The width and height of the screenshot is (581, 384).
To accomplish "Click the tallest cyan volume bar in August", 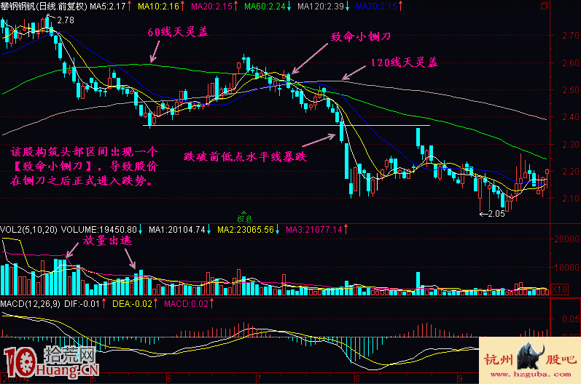I will point(418,284).
